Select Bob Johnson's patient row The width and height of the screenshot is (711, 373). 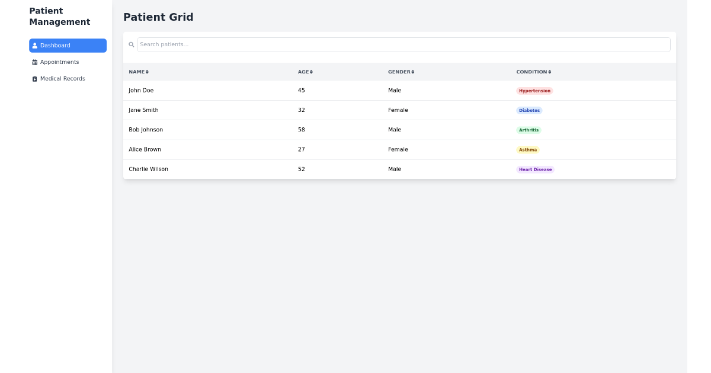[237, 130]
